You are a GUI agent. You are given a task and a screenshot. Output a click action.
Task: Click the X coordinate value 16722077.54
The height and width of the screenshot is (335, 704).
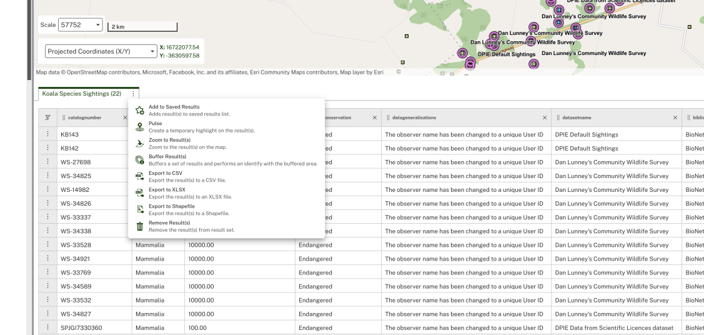[183, 47]
